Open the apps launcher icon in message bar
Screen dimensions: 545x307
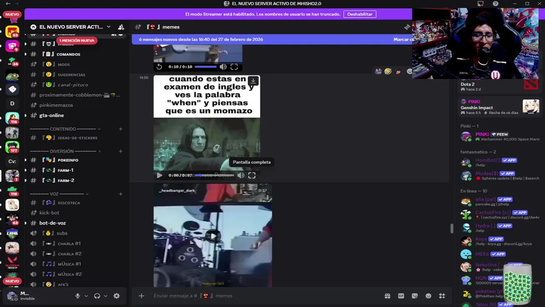tap(442, 296)
